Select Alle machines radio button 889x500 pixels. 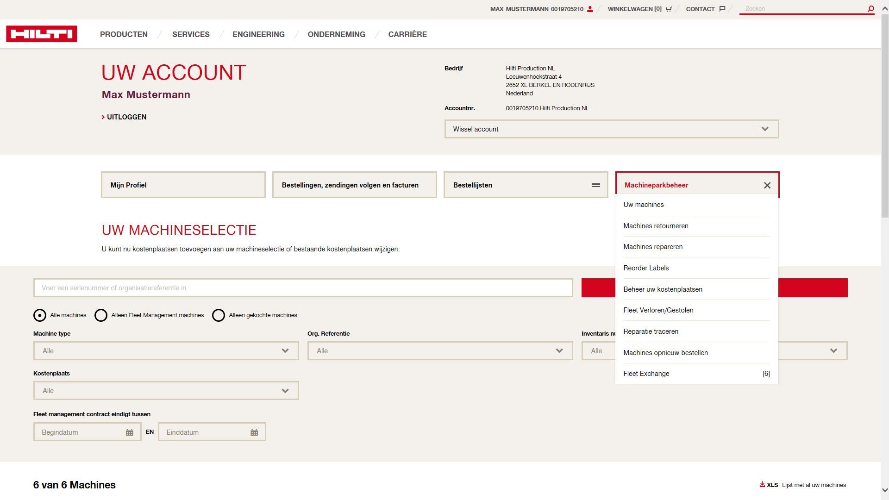tap(40, 315)
